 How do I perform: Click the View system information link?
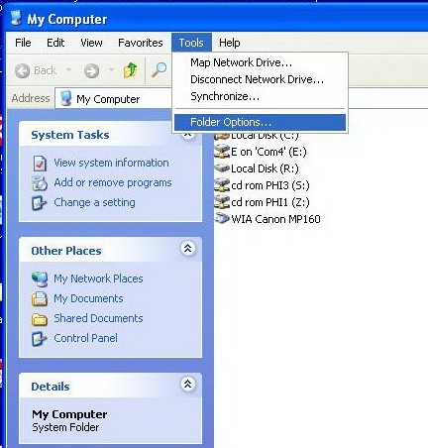pos(111,163)
